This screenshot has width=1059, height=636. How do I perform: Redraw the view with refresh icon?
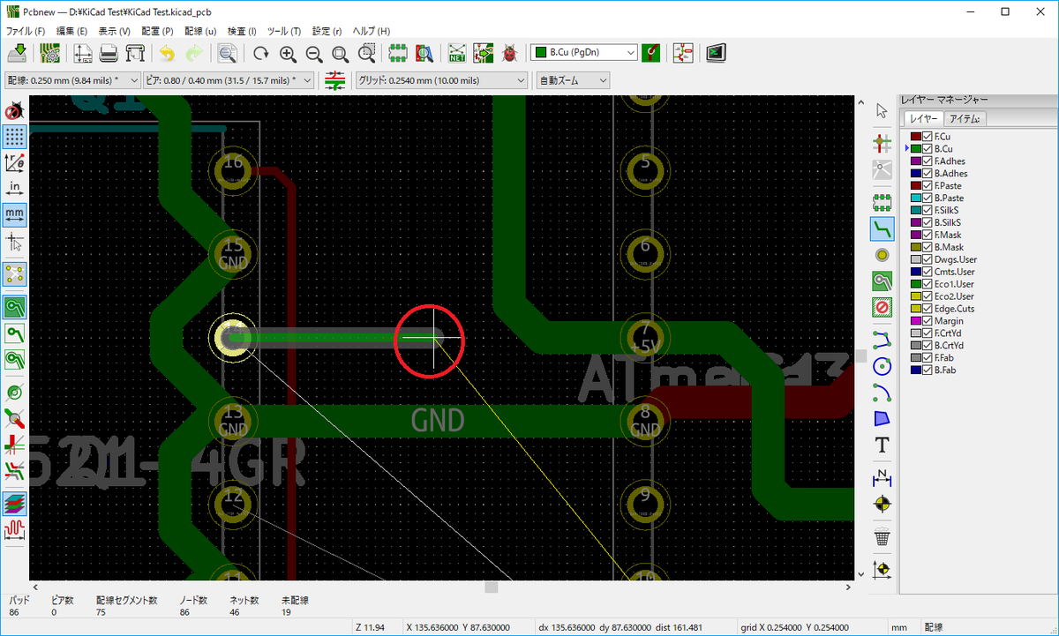[261, 53]
